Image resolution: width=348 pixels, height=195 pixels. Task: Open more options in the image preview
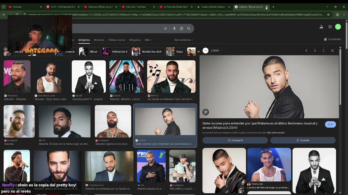pyautogui.click(x=324, y=51)
